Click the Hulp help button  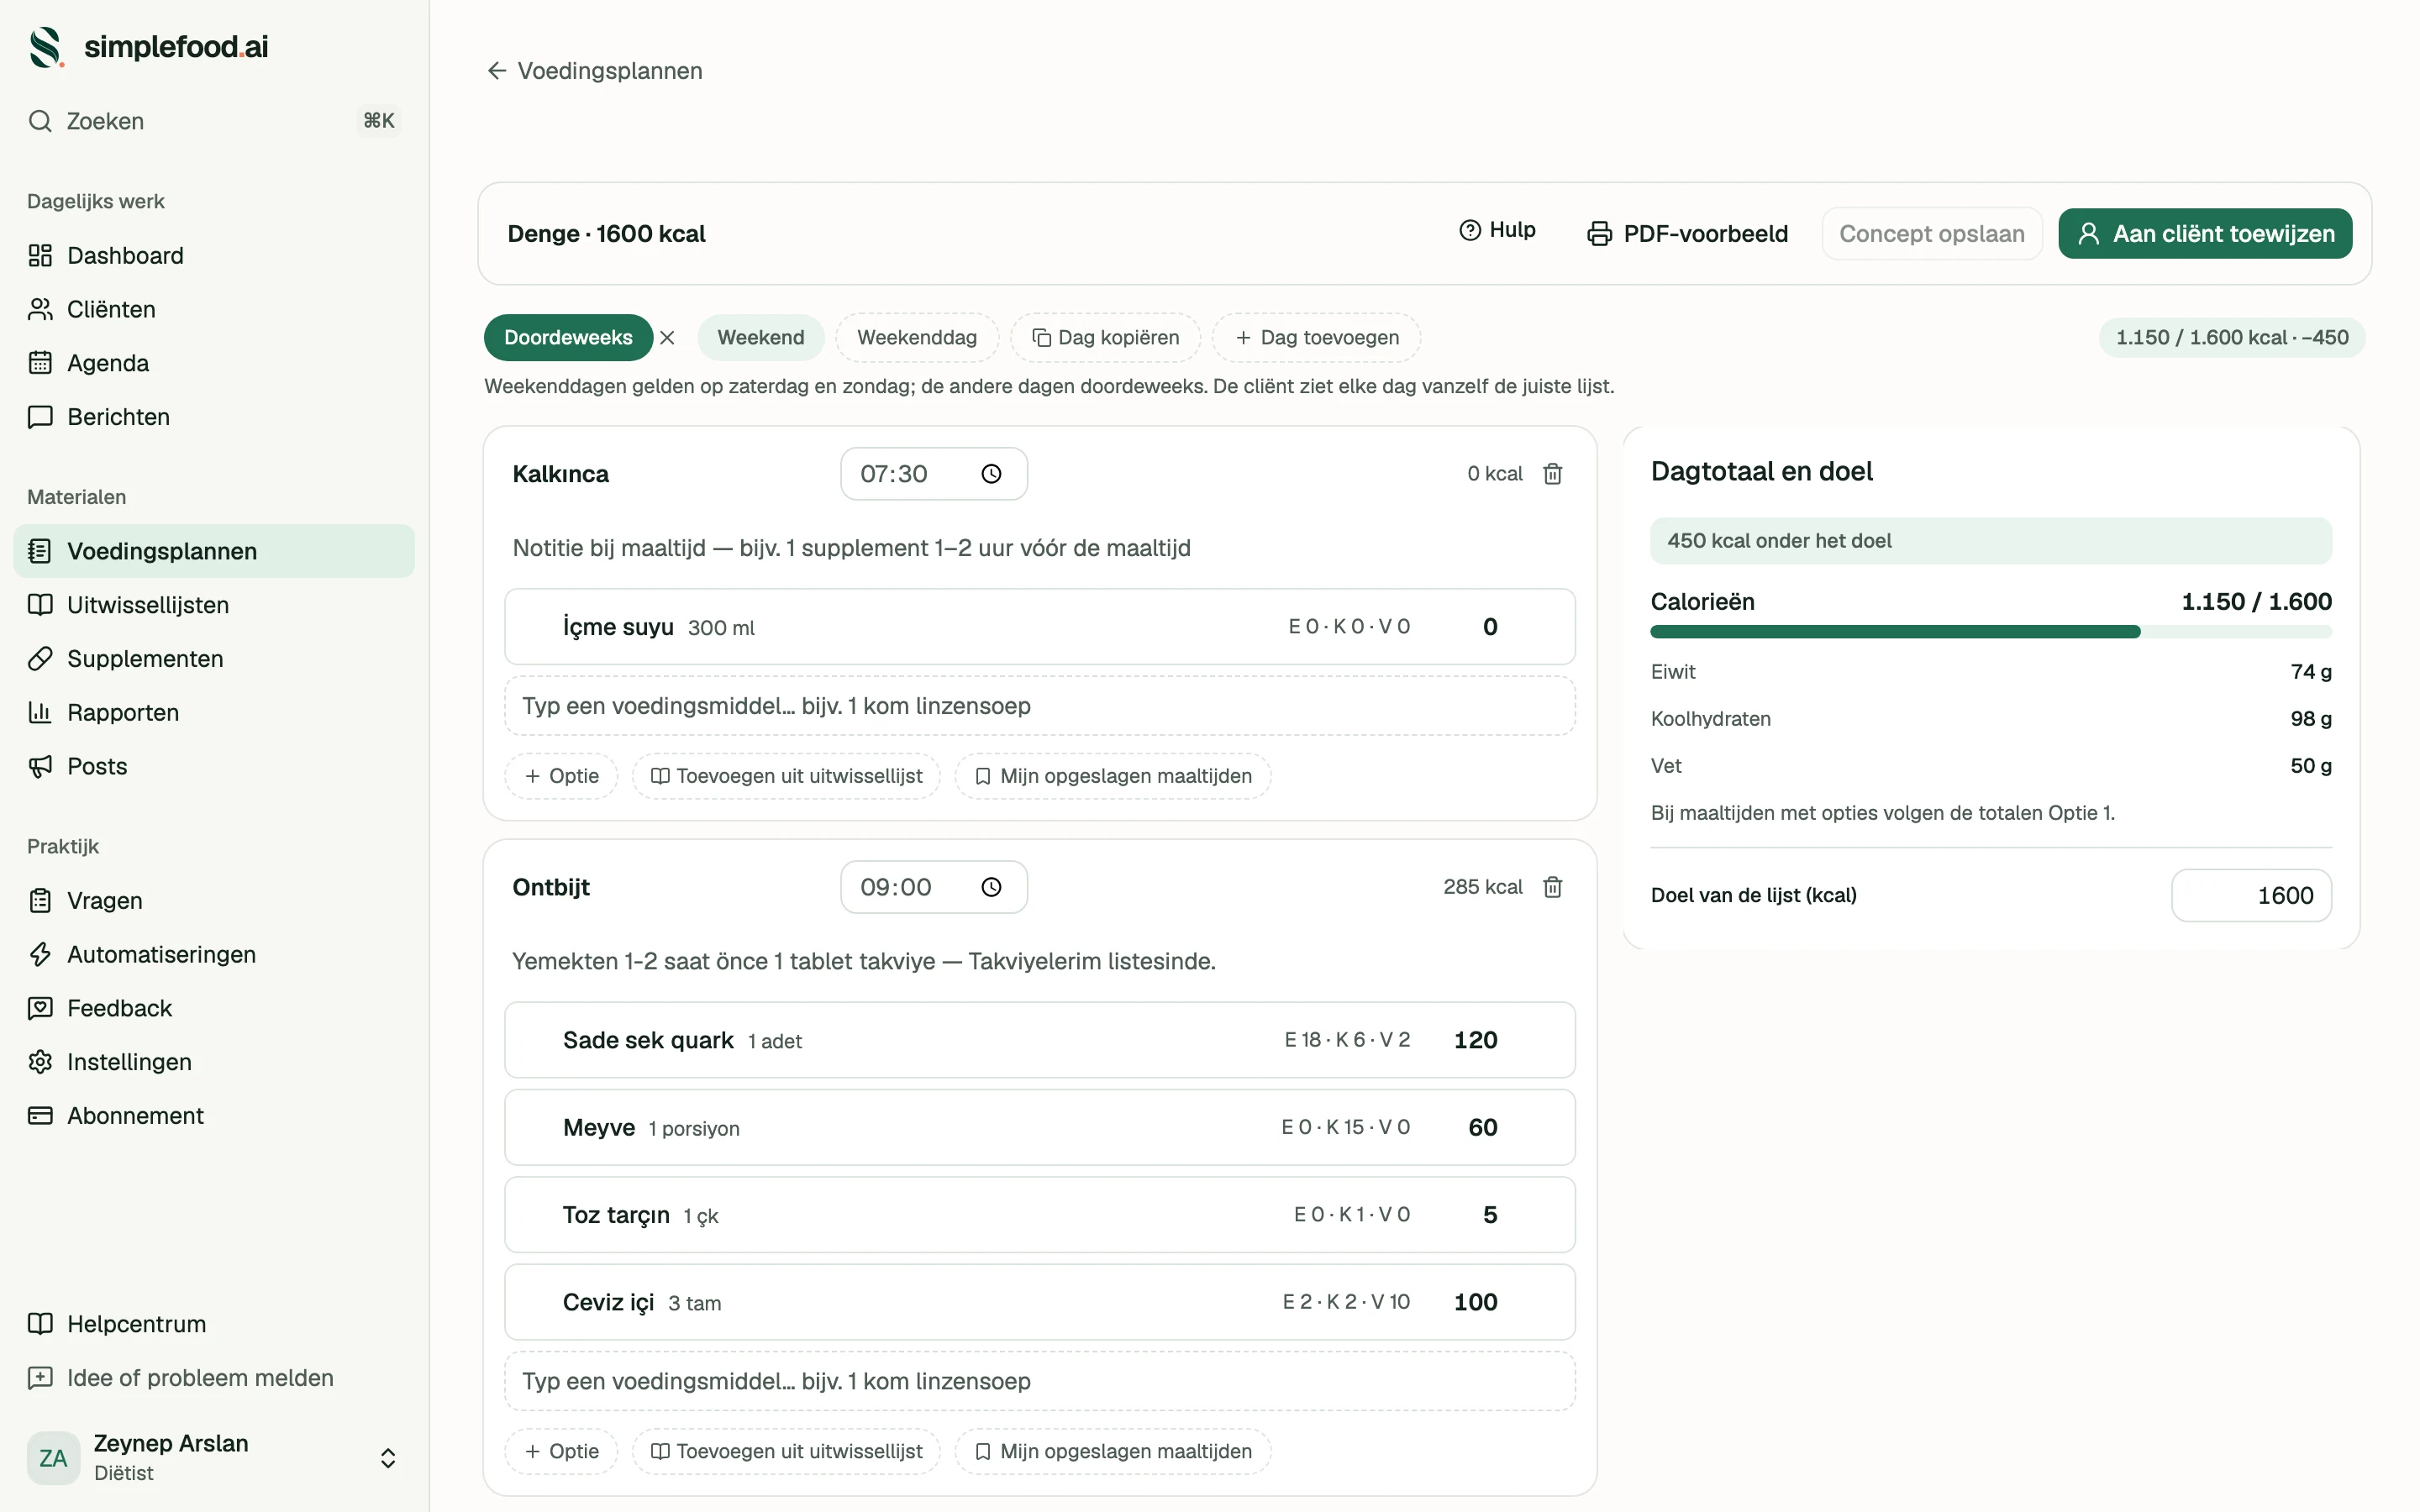click(x=1497, y=230)
